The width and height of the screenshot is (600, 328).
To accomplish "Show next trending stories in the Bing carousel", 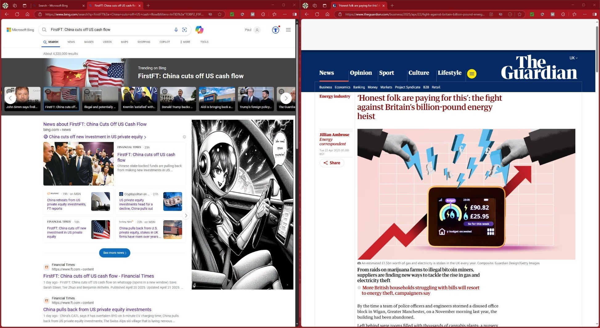I will pos(286,98).
